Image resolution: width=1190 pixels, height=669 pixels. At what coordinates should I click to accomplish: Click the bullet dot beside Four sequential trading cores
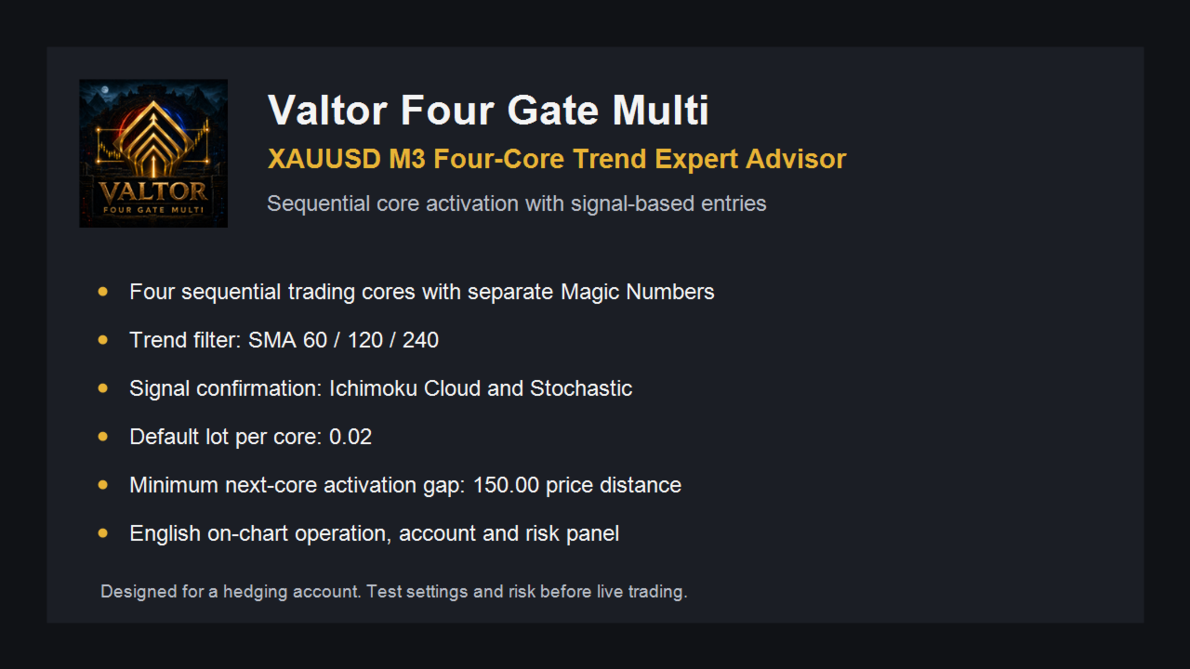(x=103, y=292)
